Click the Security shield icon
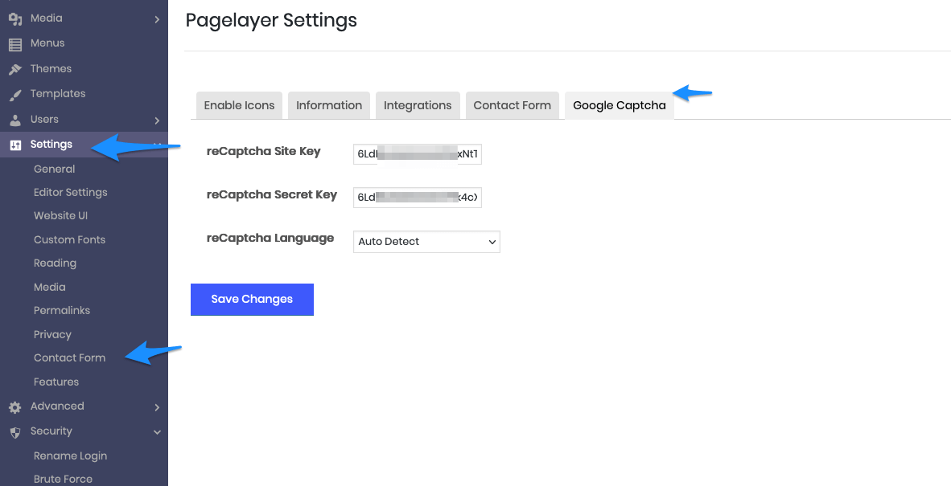951x486 pixels. pyautogui.click(x=14, y=431)
